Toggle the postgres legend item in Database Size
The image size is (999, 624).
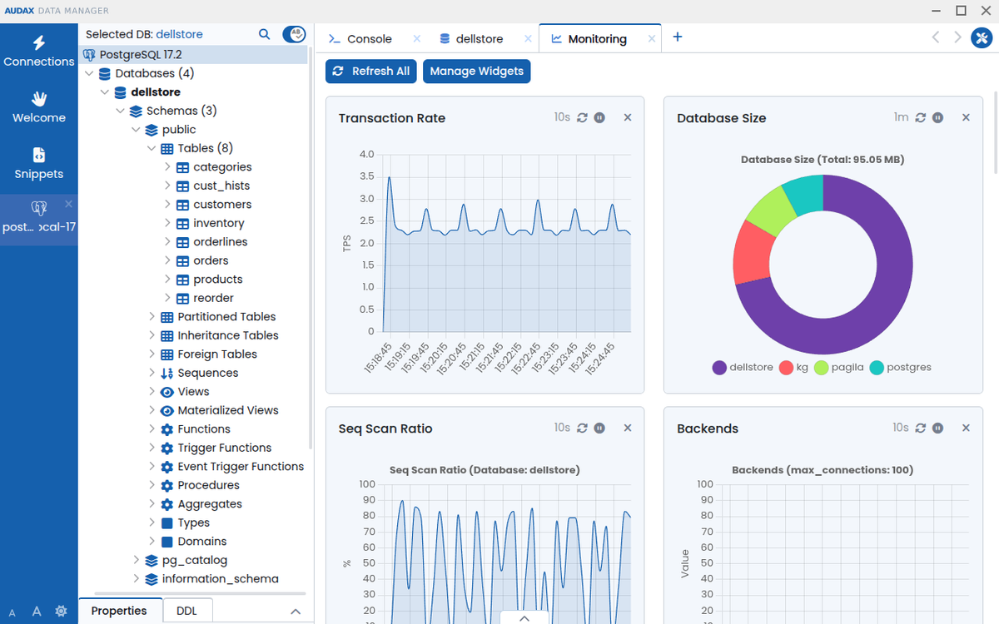pos(901,368)
